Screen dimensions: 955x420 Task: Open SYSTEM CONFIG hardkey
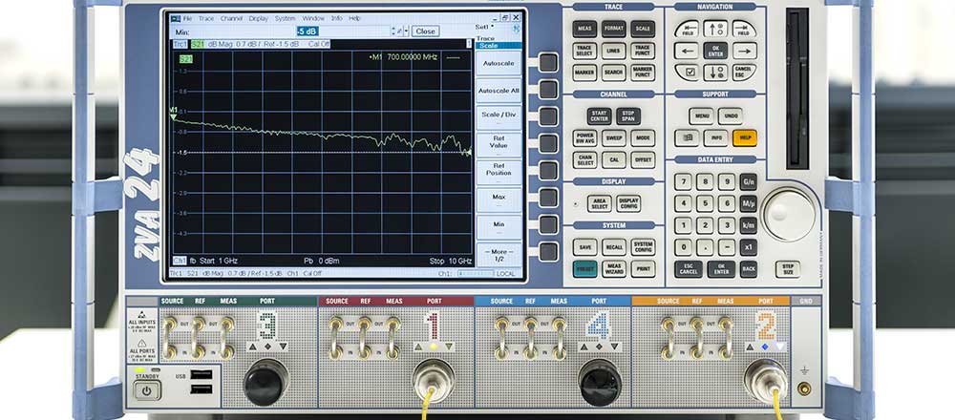(x=643, y=247)
